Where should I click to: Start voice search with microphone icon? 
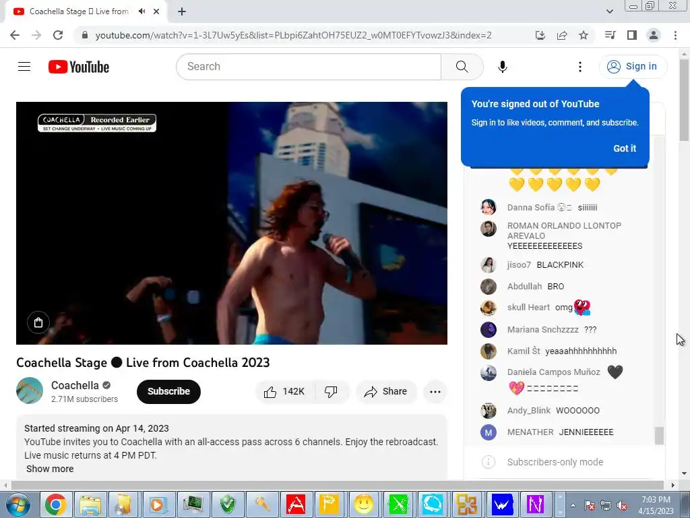(x=502, y=67)
